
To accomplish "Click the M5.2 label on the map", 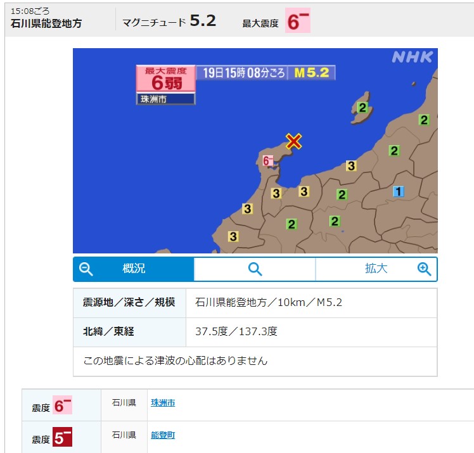I will [312, 73].
